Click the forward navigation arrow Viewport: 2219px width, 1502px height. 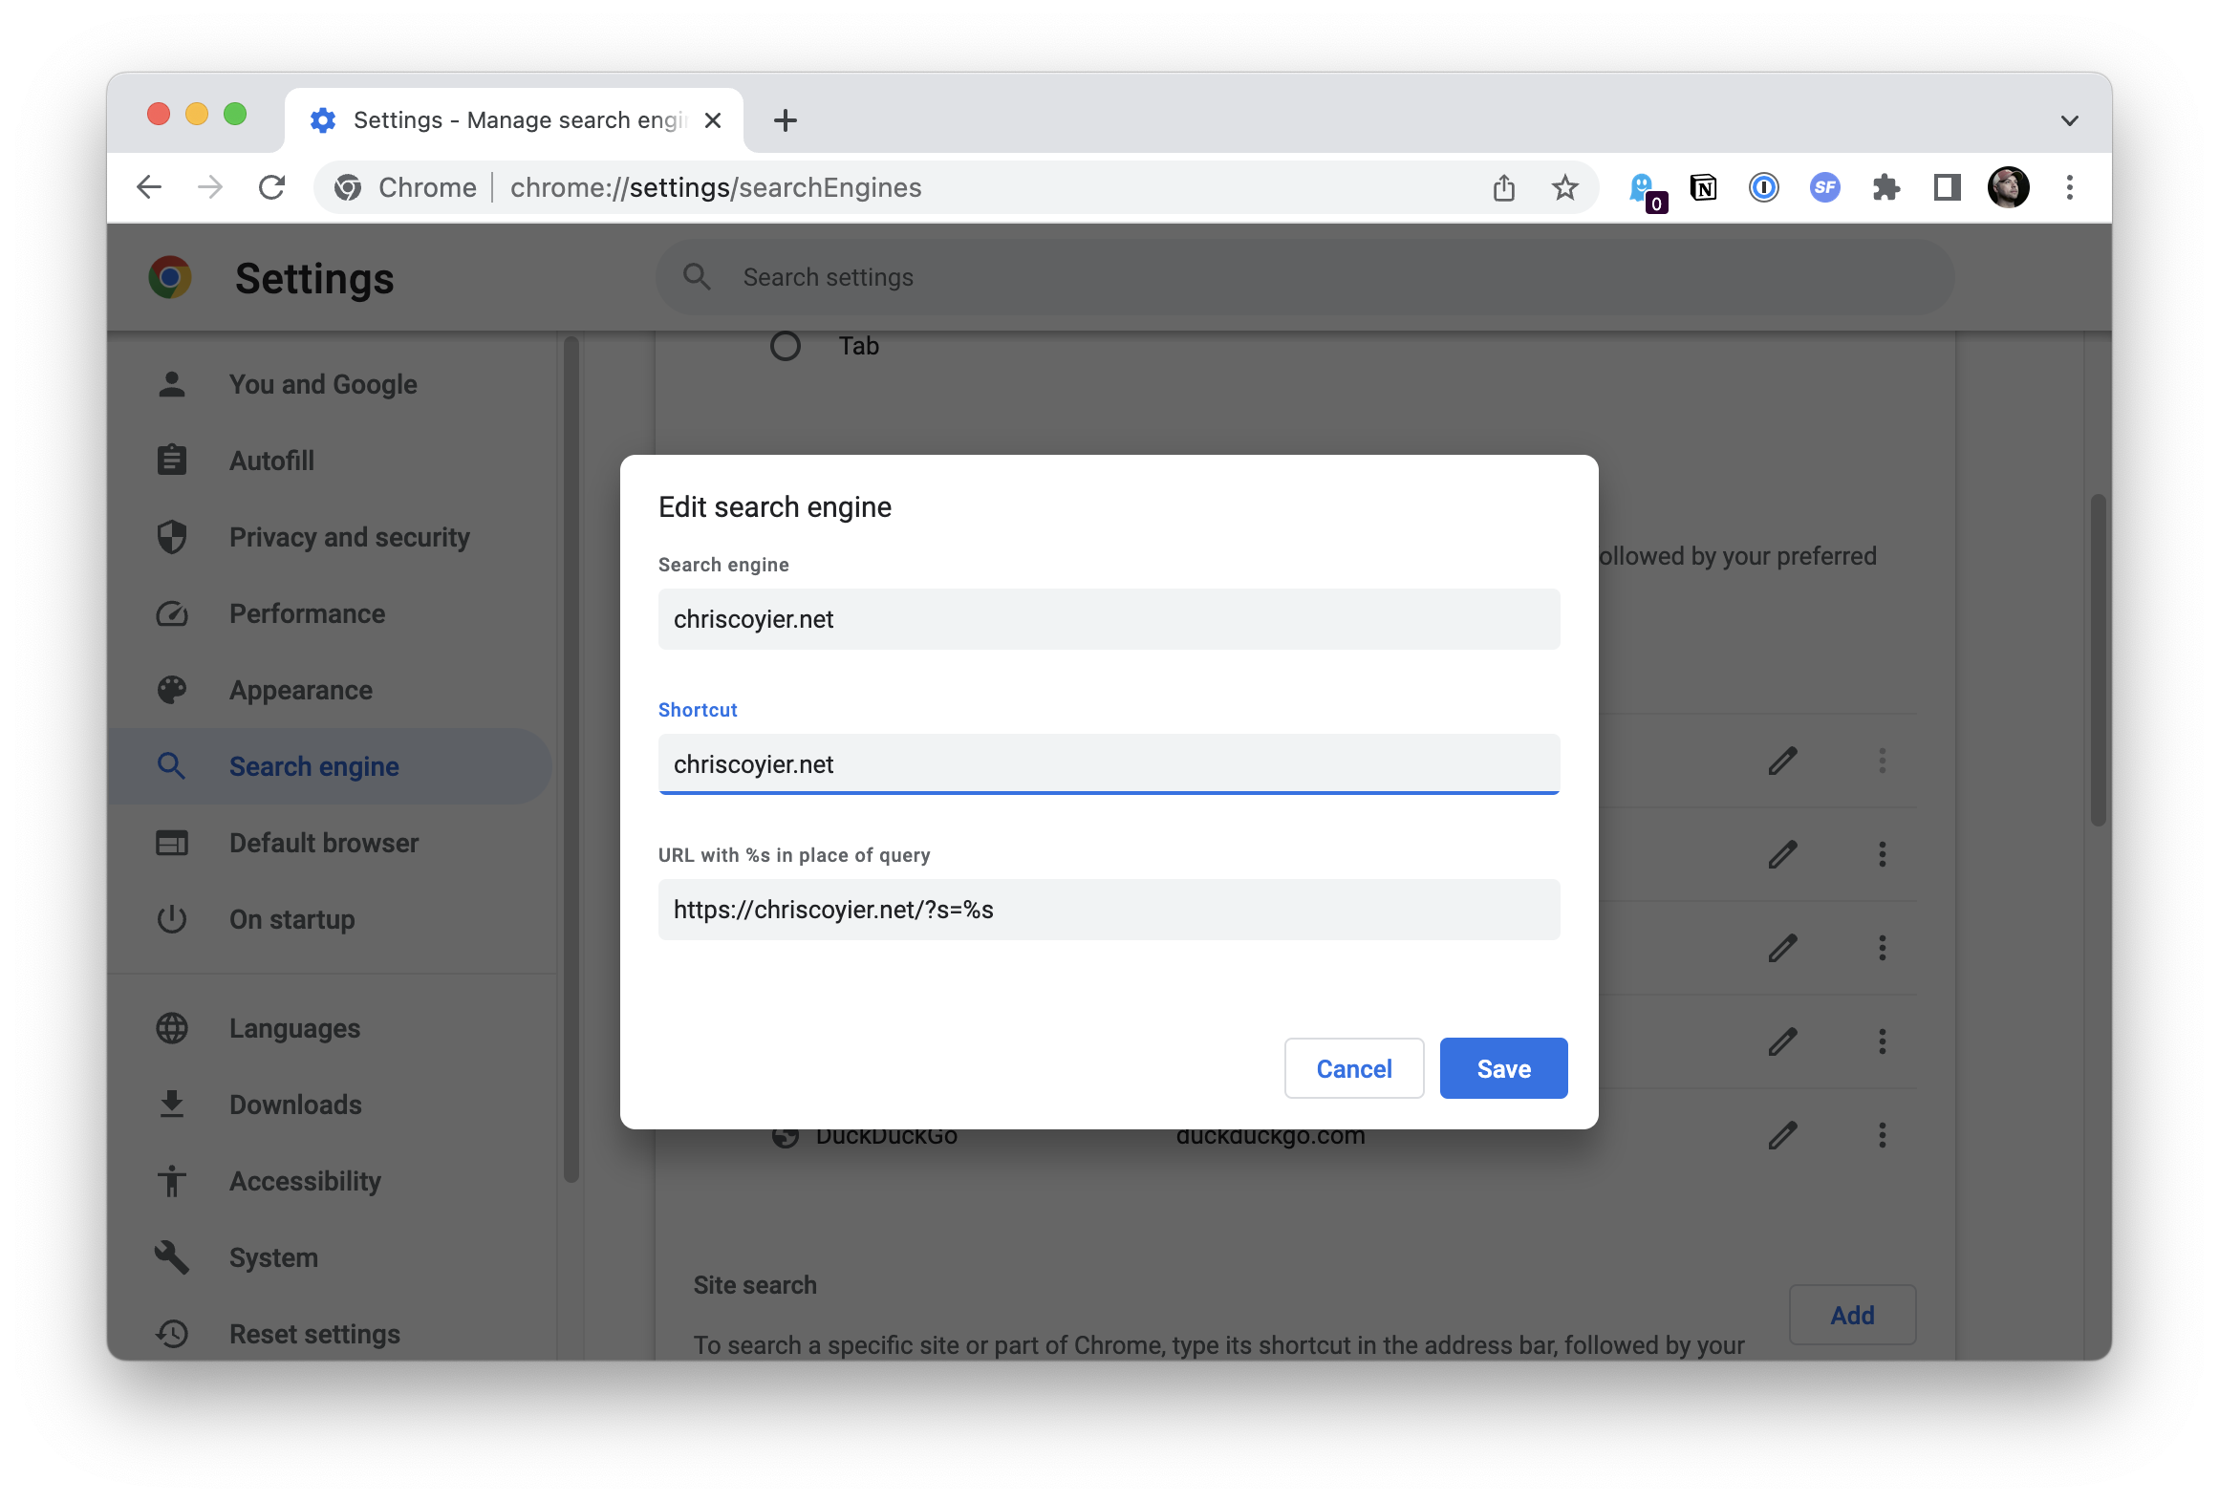(x=210, y=187)
